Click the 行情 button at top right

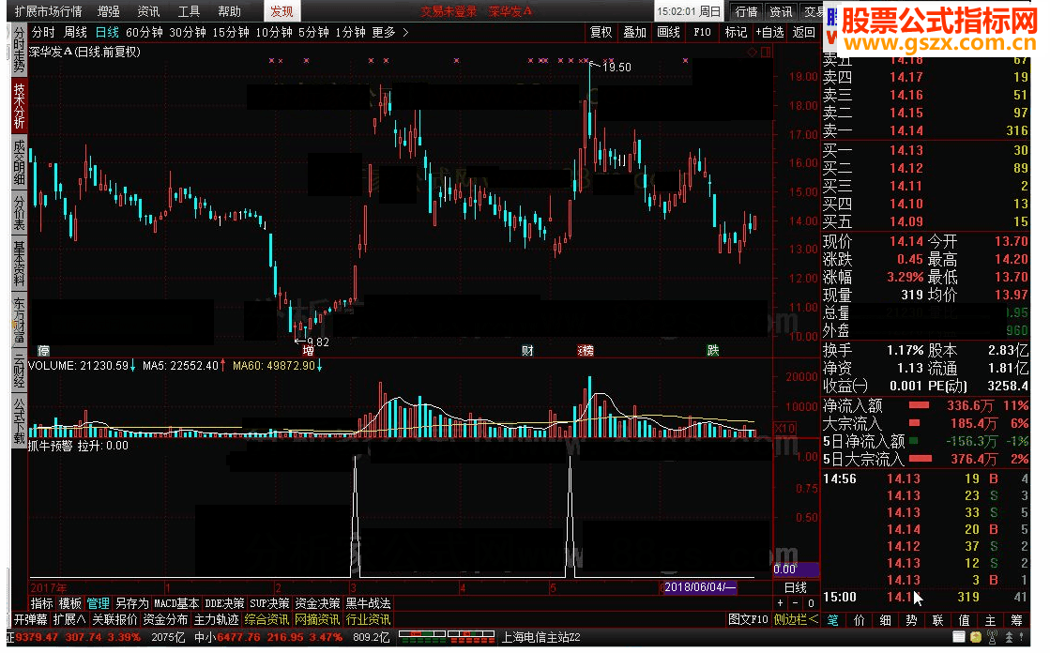click(x=746, y=11)
